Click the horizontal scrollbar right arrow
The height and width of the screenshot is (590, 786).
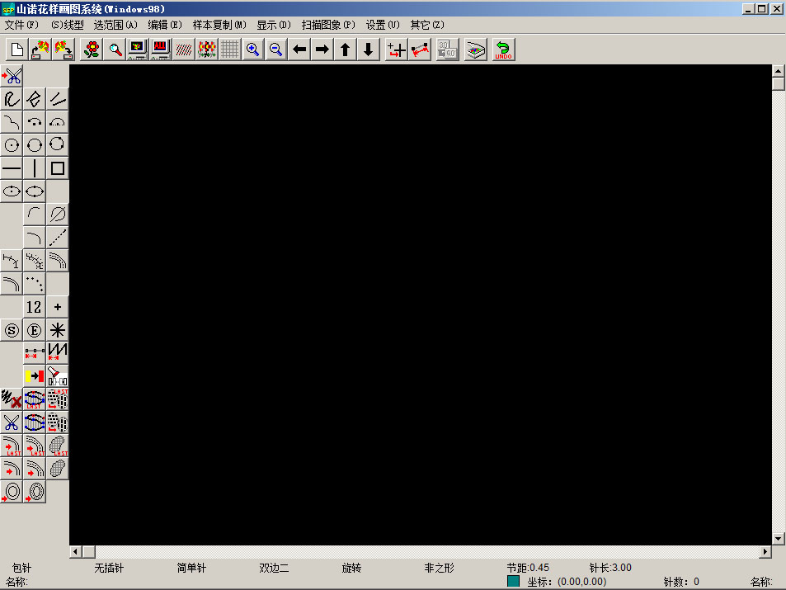click(x=765, y=551)
